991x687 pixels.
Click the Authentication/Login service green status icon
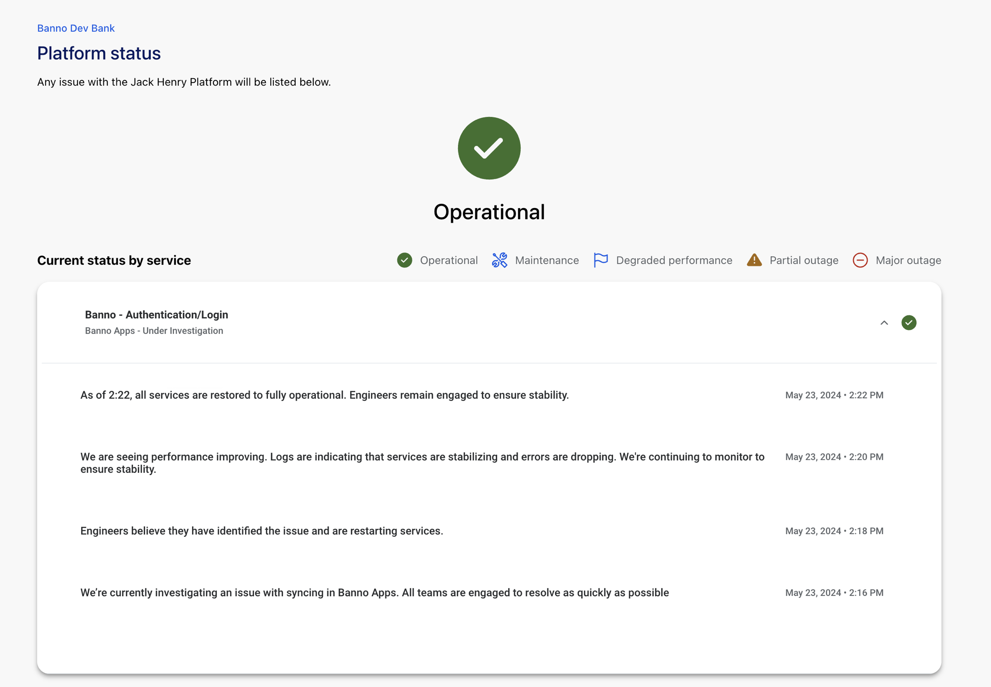point(908,323)
